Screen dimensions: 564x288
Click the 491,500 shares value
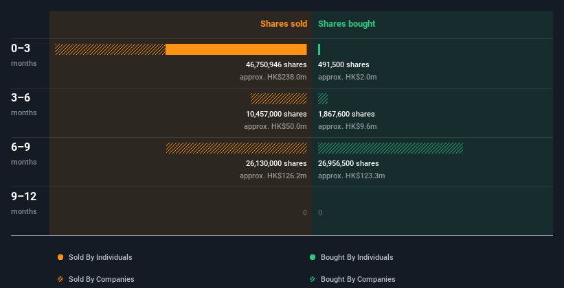pyautogui.click(x=343, y=64)
